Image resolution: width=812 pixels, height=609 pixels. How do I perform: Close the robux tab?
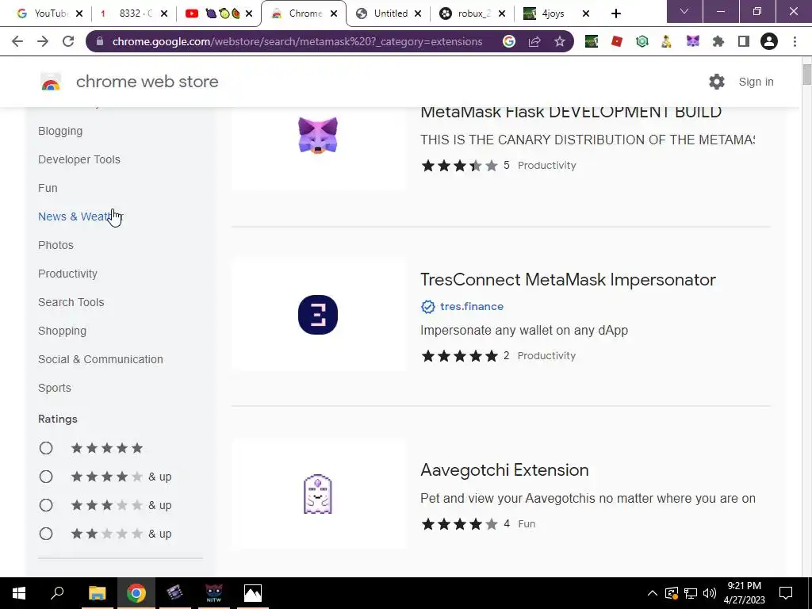pyautogui.click(x=502, y=13)
